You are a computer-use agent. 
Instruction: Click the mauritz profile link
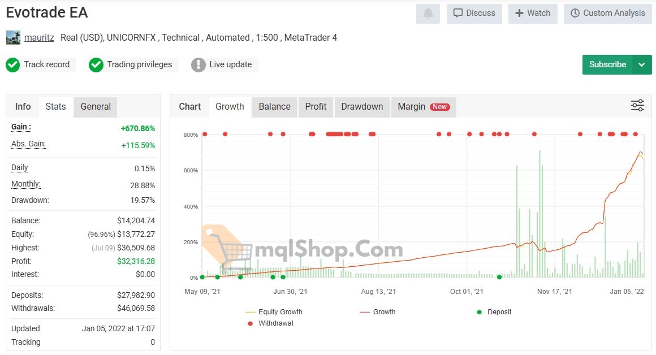tap(38, 37)
